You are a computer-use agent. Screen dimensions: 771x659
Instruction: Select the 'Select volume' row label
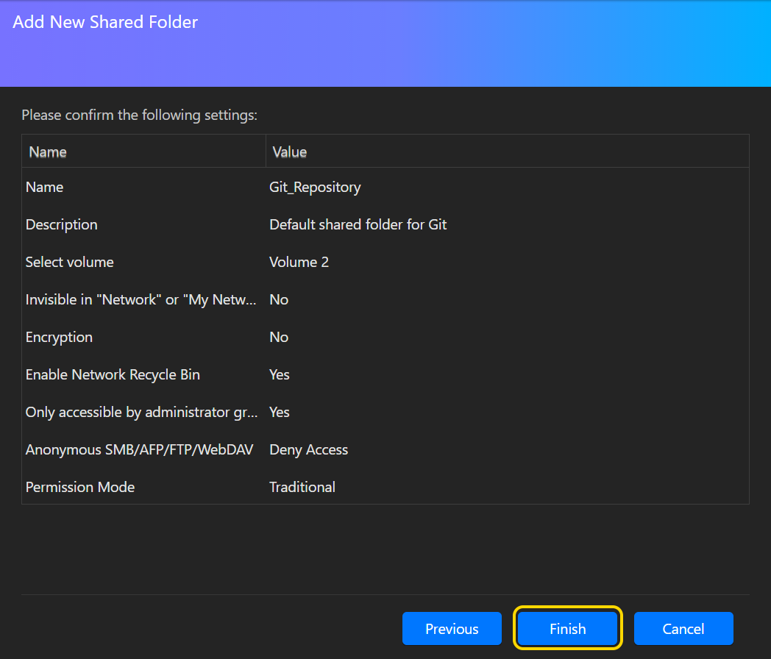(x=69, y=262)
